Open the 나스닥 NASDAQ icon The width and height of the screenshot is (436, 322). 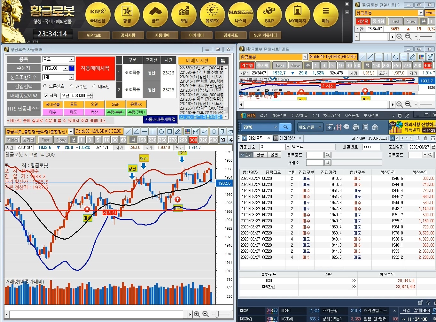[x=241, y=14]
